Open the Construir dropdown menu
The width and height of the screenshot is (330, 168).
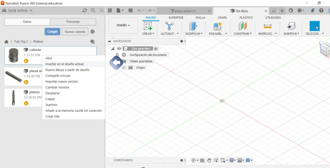point(243,34)
